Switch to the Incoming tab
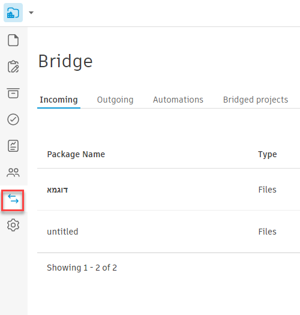 pos(59,100)
